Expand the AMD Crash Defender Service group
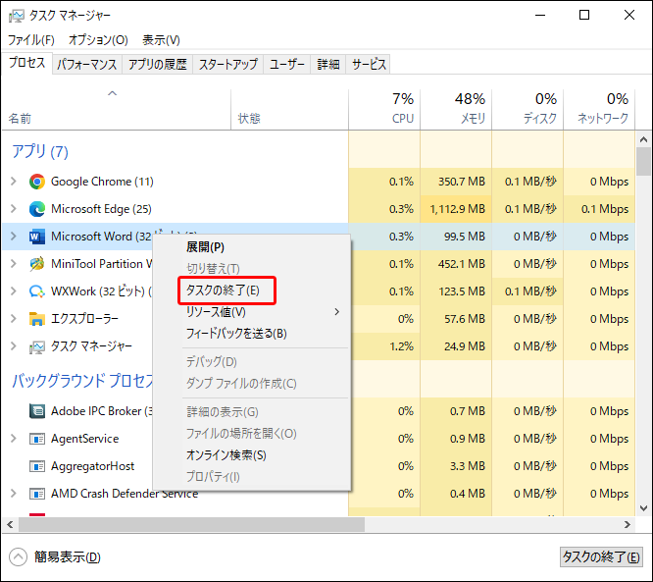This screenshot has width=653, height=582. (x=14, y=494)
